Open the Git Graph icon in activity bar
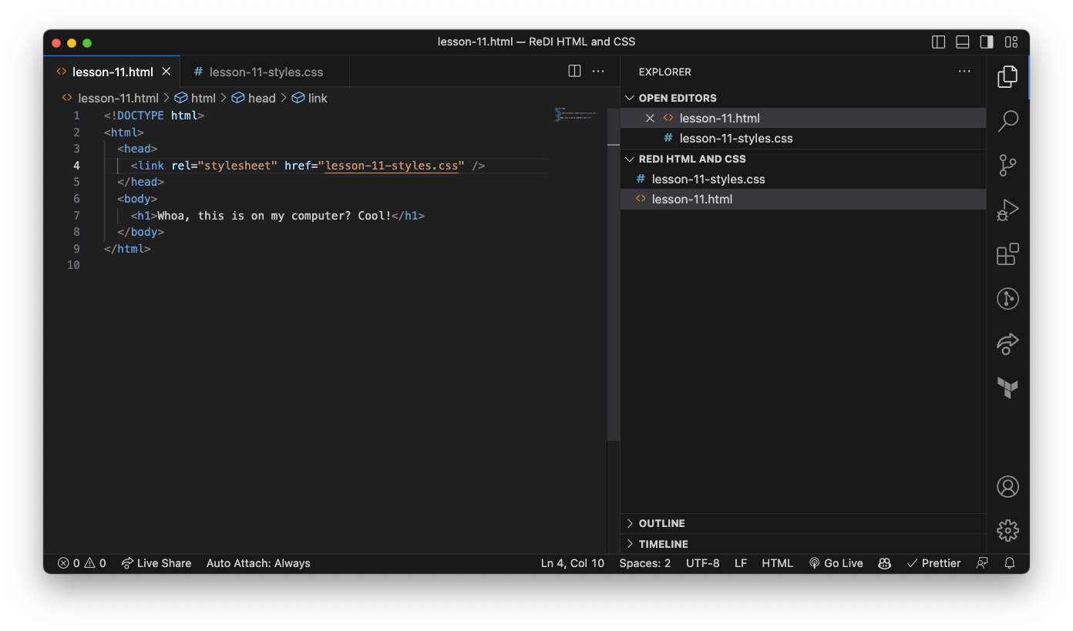The height and width of the screenshot is (631, 1073). [x=1007, y=299]
